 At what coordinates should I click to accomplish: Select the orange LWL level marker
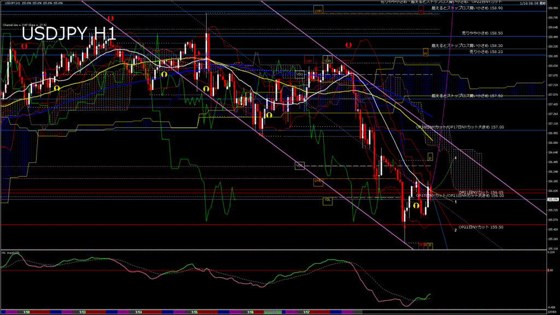(x=318, y=180)
